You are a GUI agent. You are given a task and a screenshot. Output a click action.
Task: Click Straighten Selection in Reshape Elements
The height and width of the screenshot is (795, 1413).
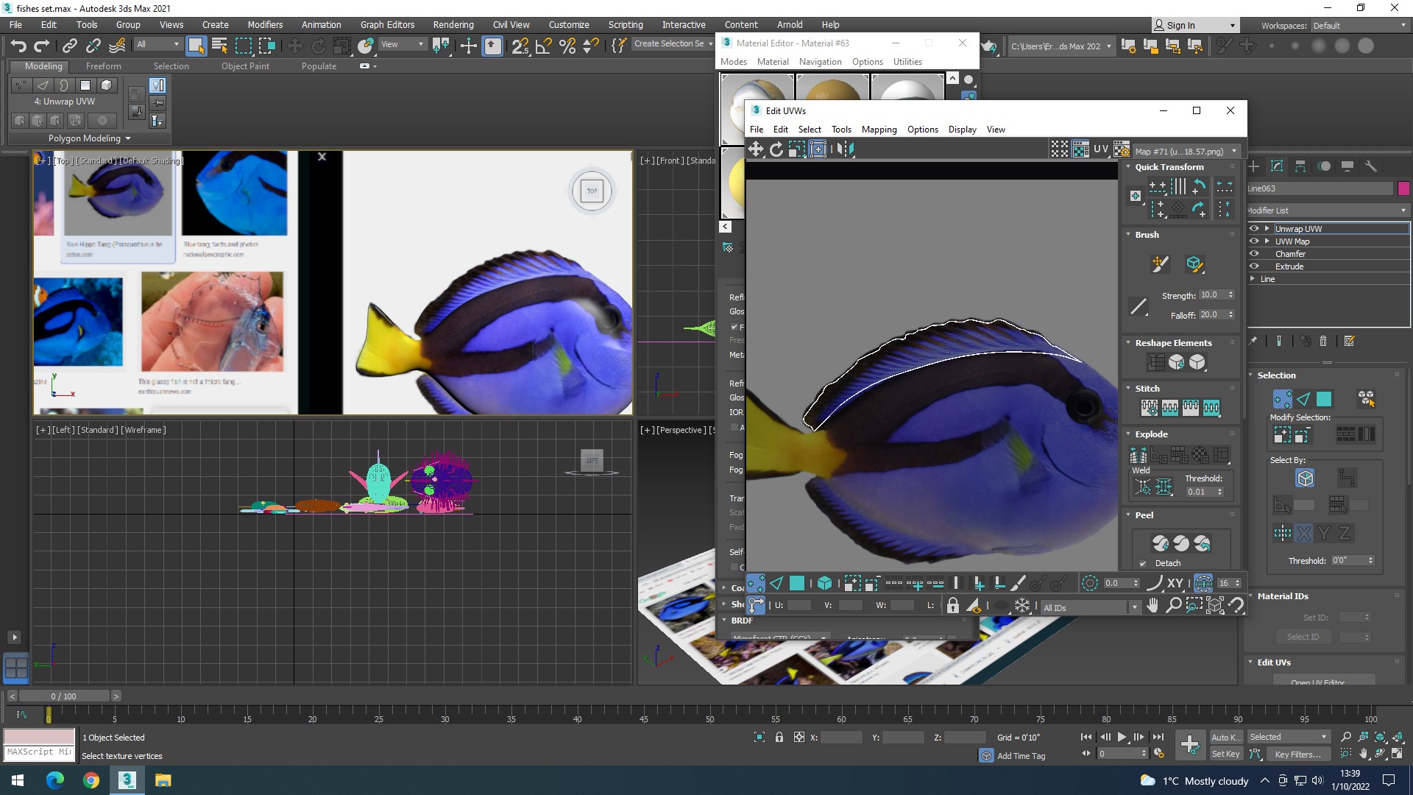[x=1155, y=362]
